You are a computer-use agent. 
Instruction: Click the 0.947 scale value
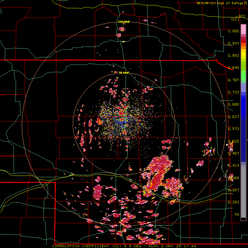(x=233, y=43)
